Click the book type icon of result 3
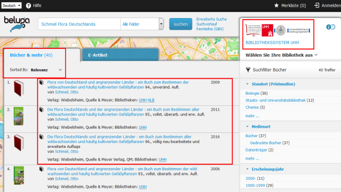This screenshot has width=341, height=192. coord(42,137)
